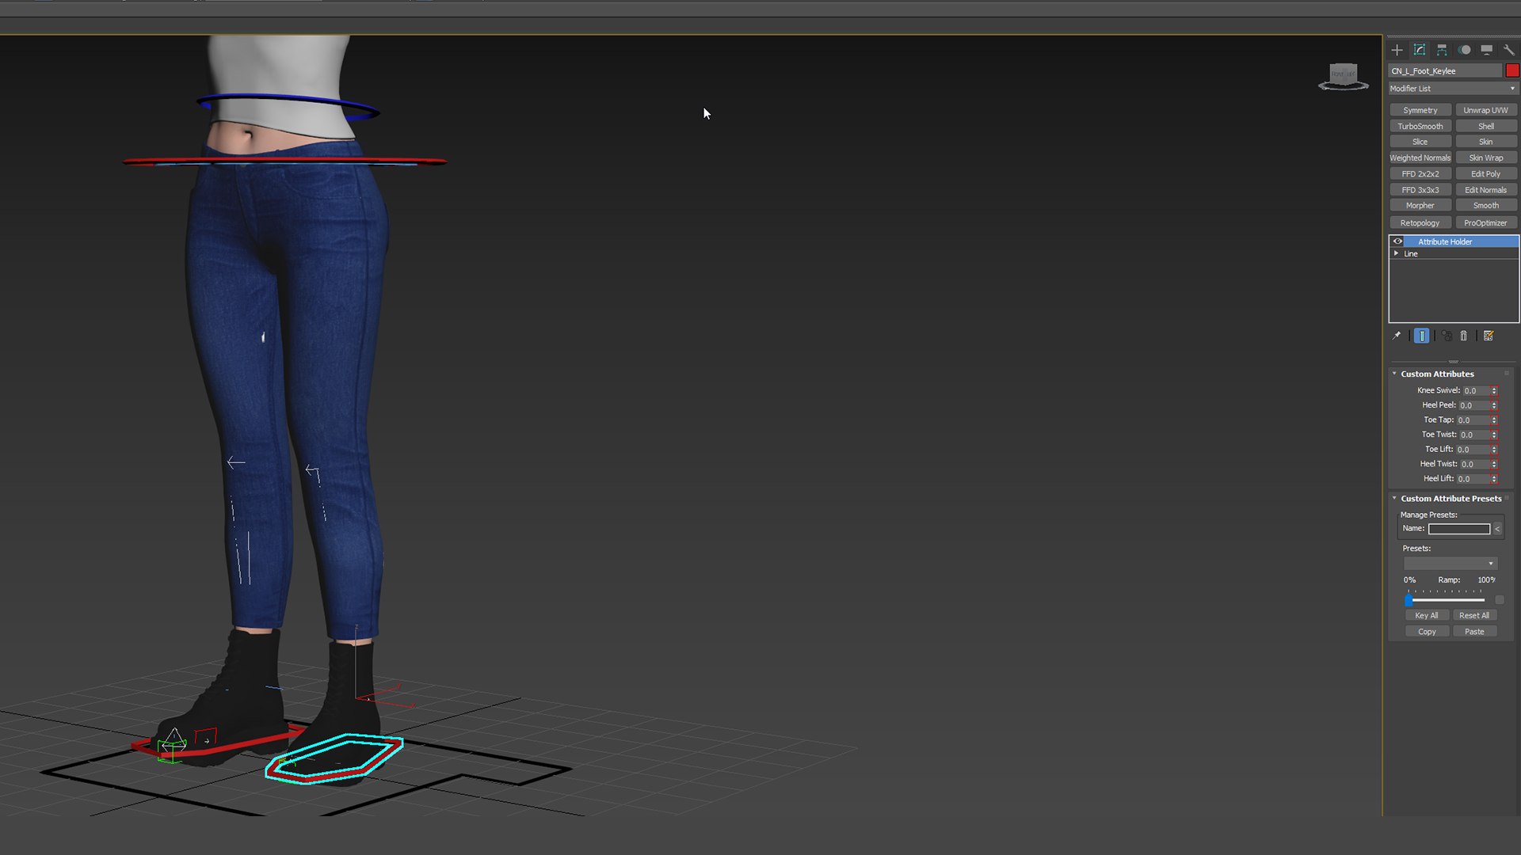Switch to the Hierarchy panel icon

pyautogui.click(x=1442, y=50)
